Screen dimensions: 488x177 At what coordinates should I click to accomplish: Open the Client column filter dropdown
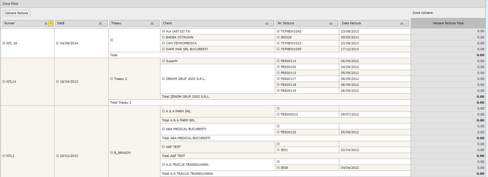click(x=271, y=23)
